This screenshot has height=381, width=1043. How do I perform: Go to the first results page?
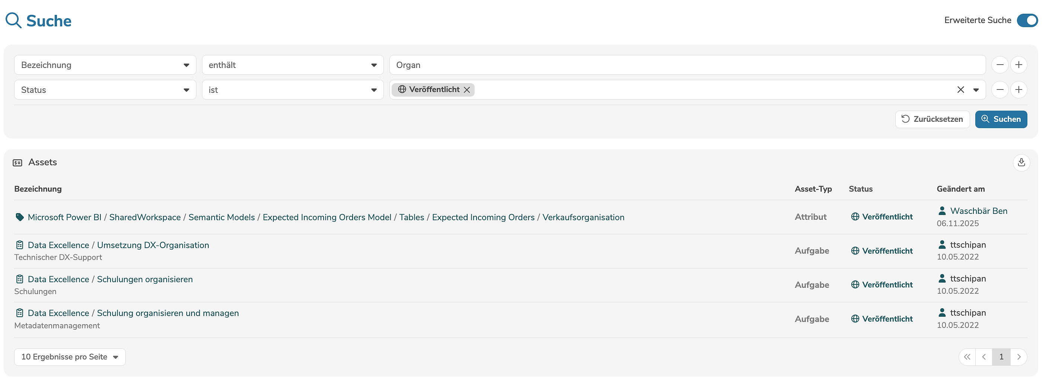click(x=967, y=357)
